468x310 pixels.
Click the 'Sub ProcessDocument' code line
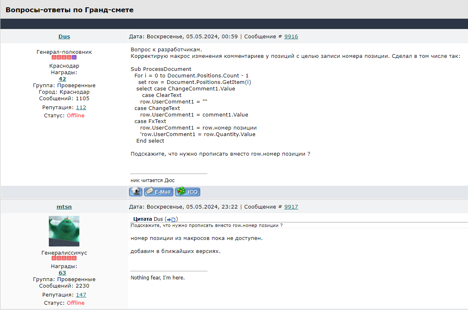161,69
